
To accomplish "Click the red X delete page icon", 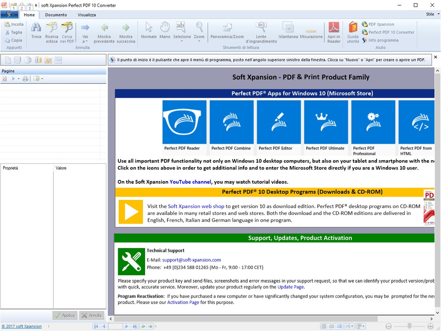I will tap(5, 79).
